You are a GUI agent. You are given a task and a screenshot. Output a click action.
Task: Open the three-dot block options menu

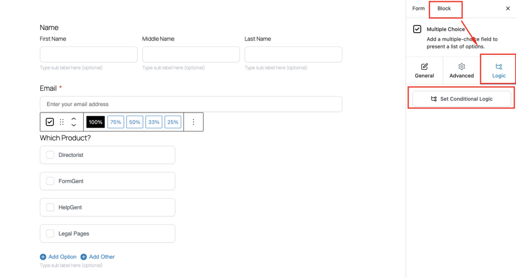pyautogui.click(x=193, y=122)
